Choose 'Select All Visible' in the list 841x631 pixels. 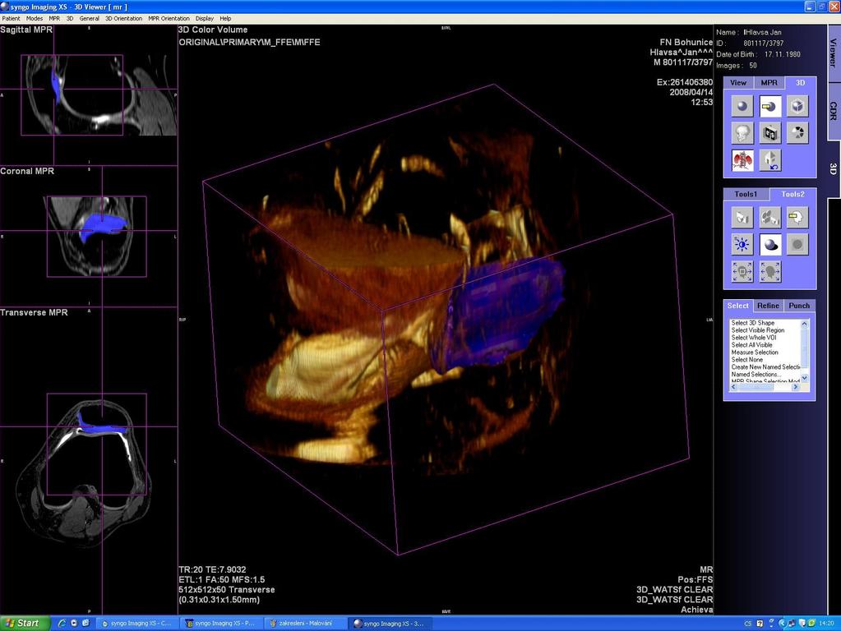[x=752, y=345]
